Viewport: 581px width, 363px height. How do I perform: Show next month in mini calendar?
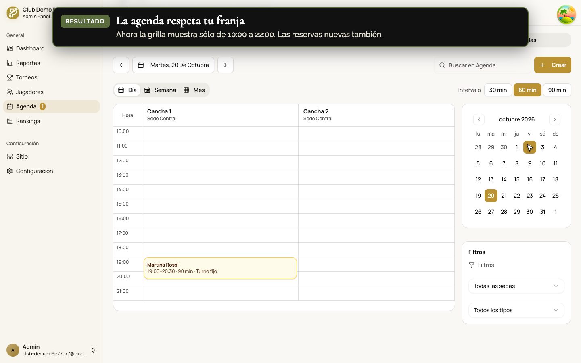pyautogui.click(x=555, y=119)
